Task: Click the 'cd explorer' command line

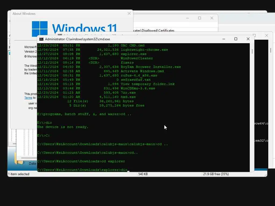Action: (x=81, y=161)
